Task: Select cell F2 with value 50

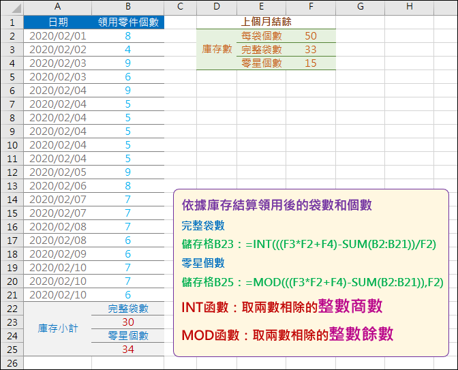Action: click(x=311, y=36)
